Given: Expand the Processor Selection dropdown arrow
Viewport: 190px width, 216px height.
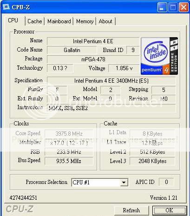Looking at the screenshot, I should pyautogui.click(x=124, y=183).
